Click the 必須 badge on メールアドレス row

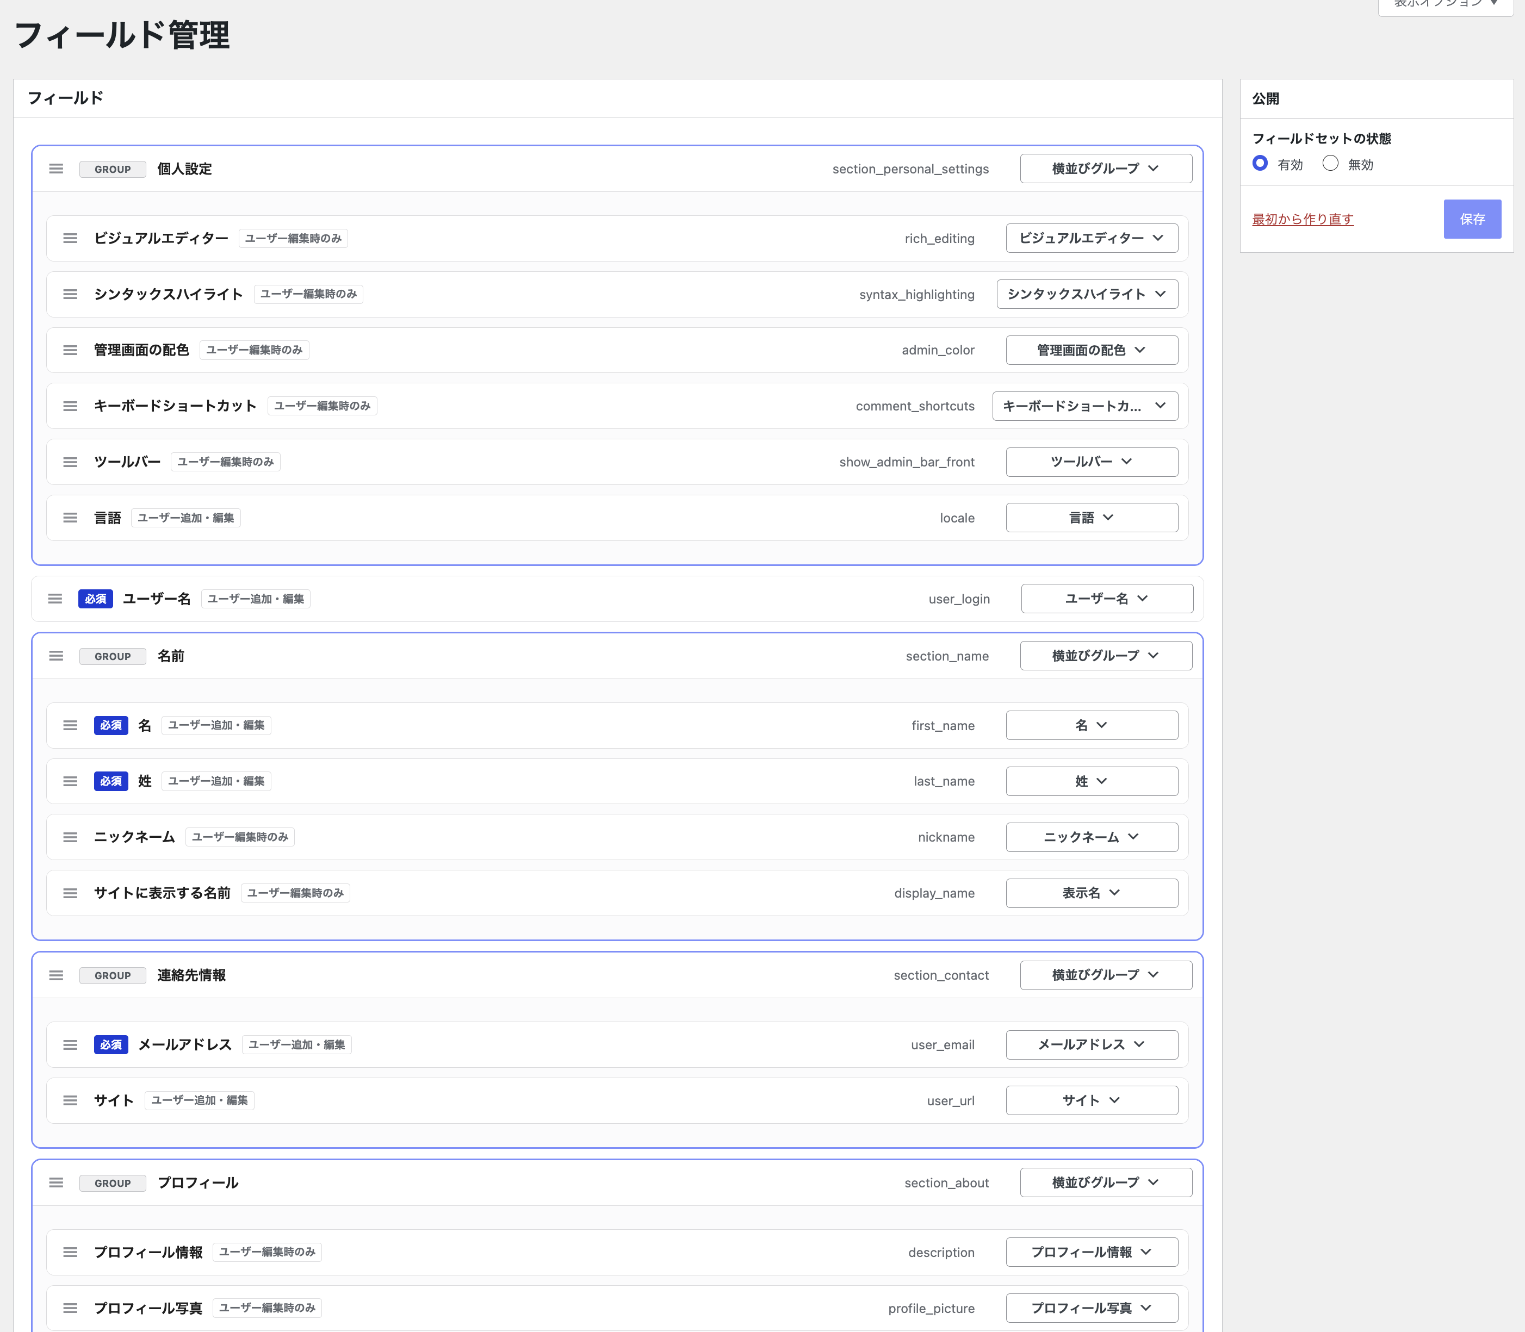click(111, 1044)
